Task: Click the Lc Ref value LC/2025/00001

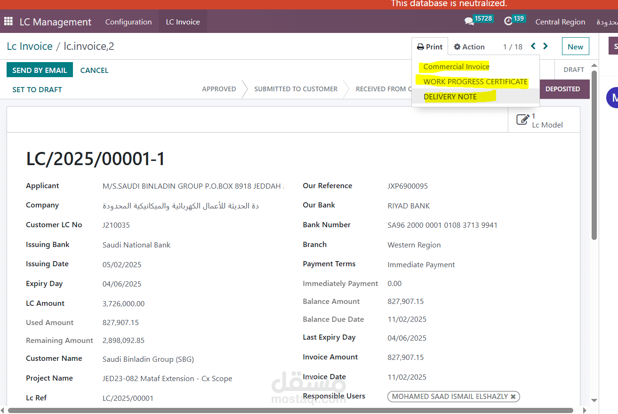Action: click(x=128, y=398)
